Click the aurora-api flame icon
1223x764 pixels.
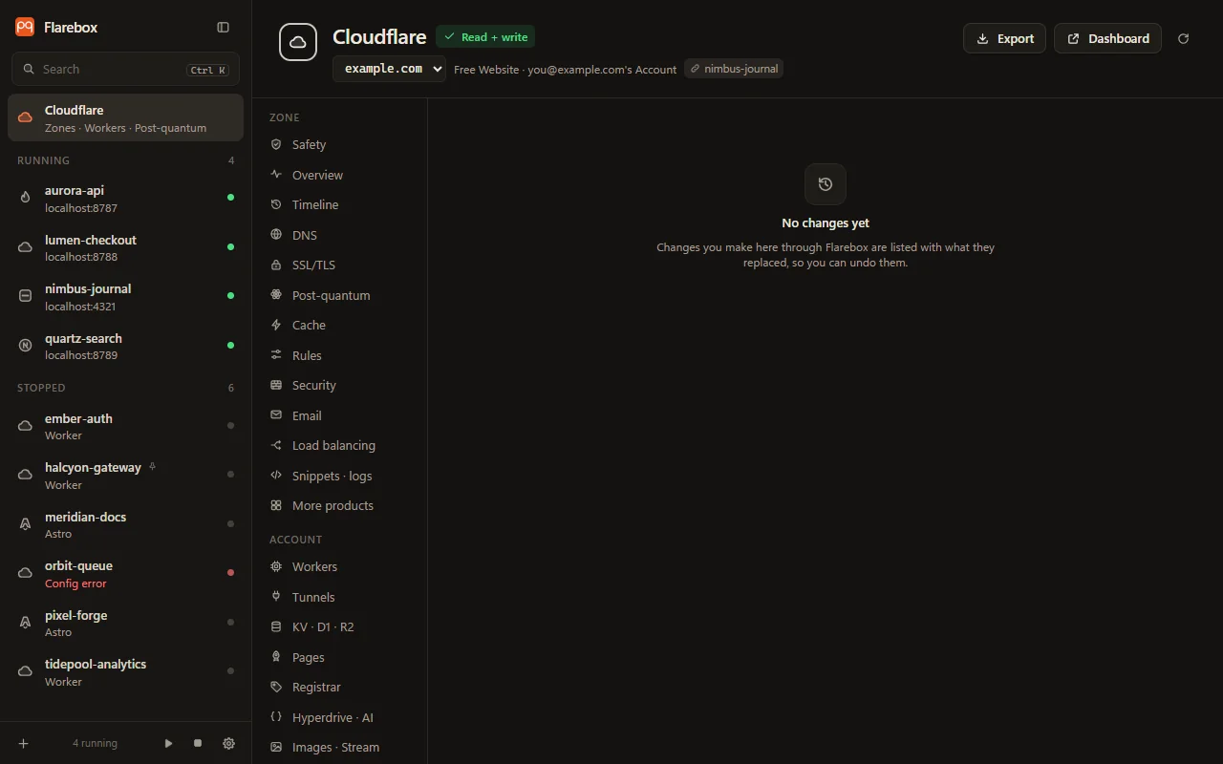tap(26, 198)
